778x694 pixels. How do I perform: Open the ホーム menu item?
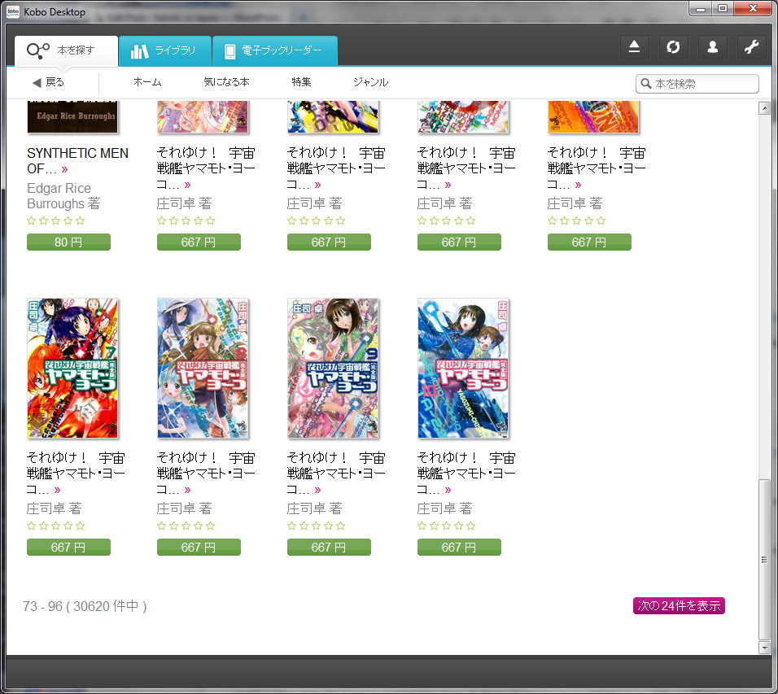(147, 82)
